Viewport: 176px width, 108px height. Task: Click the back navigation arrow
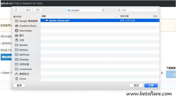(x=16, y=10)
